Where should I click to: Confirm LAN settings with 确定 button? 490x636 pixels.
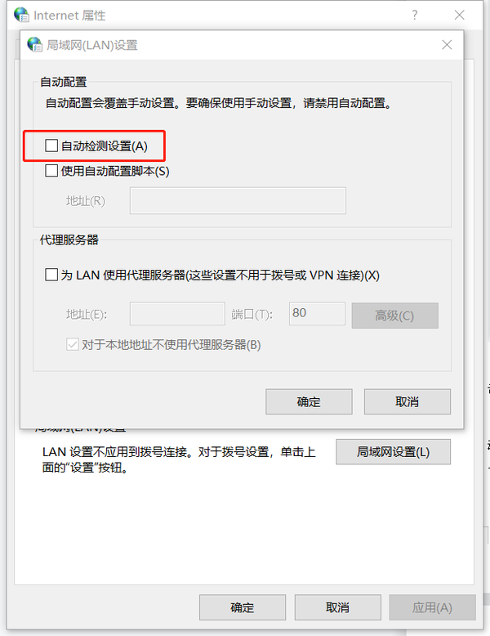(x=309, y=401)
